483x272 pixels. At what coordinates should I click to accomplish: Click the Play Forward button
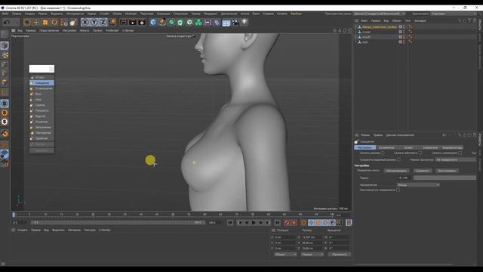tap(254, 223)
